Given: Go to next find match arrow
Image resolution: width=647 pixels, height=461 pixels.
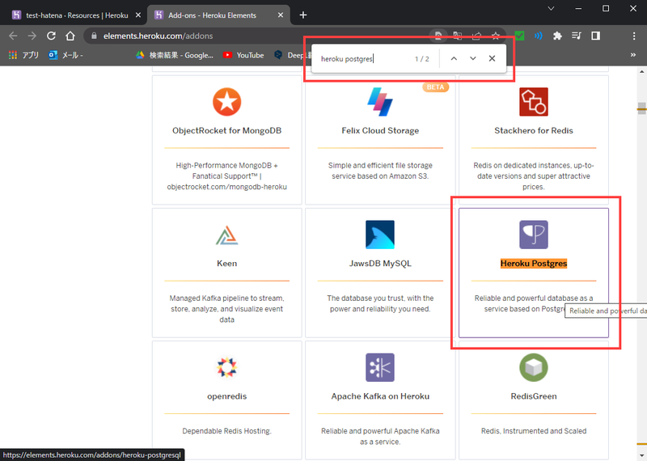Looking at the screenshot, I should [x=473, y=58].
